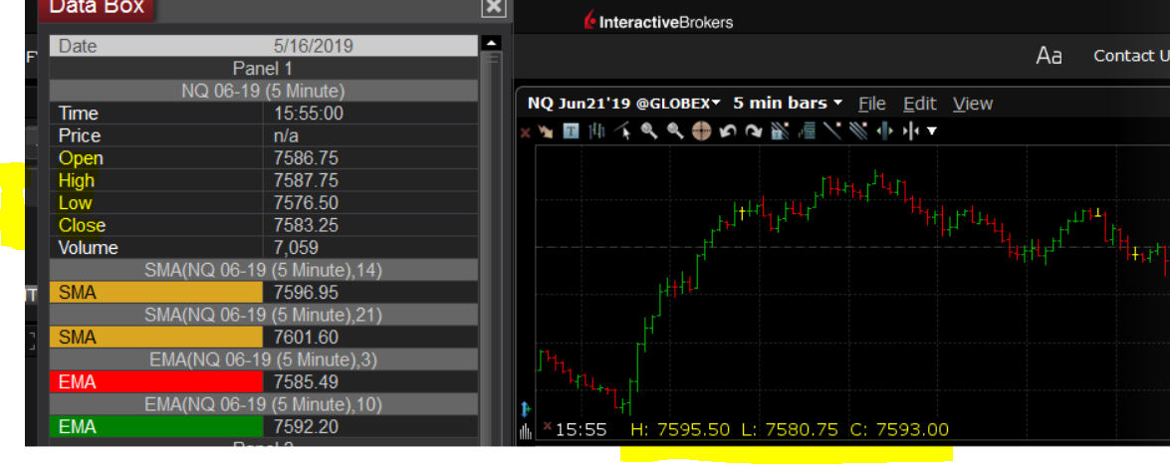The width and height of the screenshot is (1170, 467).
Task: Click the undo arrow icon
Action: point(728,132)
